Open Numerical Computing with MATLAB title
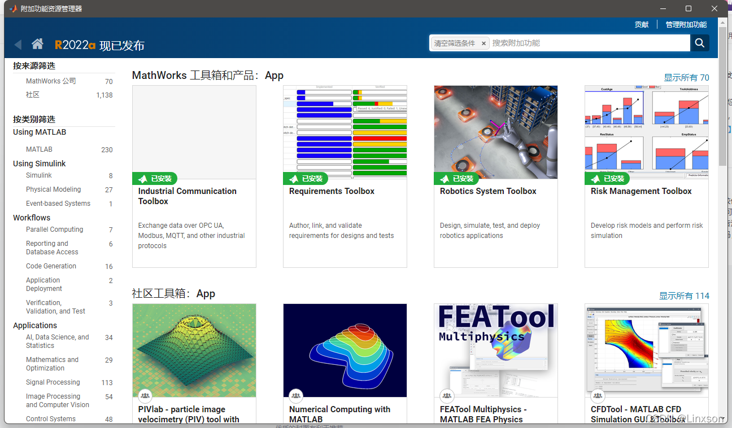 [x=339, y=414]
